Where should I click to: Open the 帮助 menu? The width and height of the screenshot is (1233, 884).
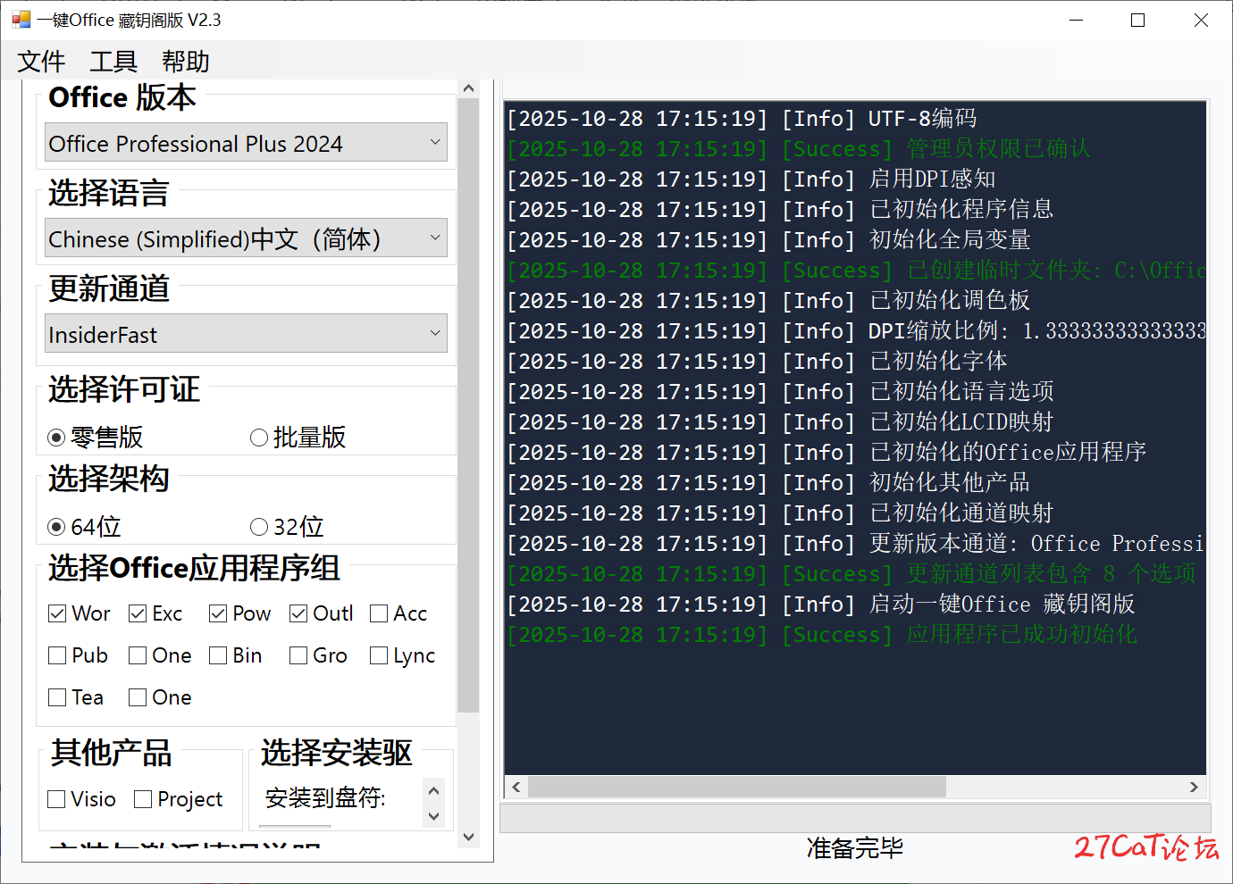pyautogui.click(x=186, y=62)
